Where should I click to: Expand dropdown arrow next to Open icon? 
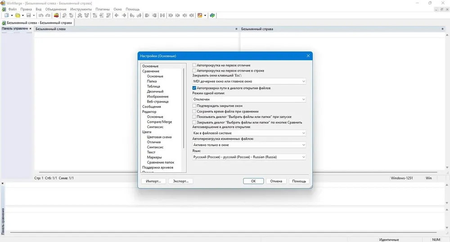tap(23, 15)
